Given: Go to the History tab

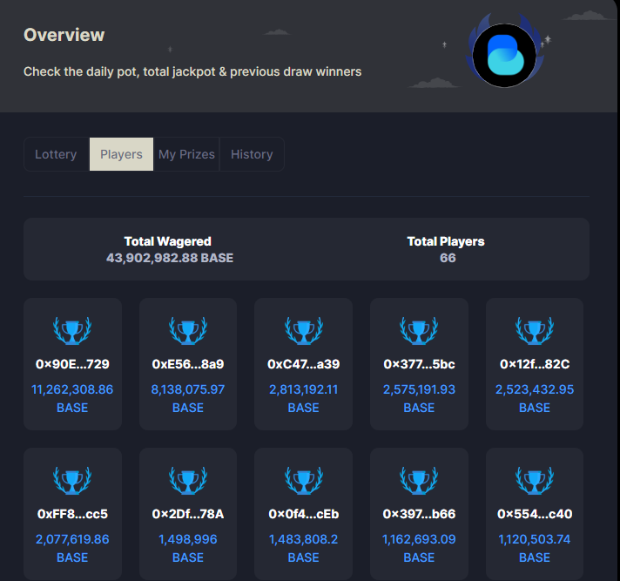Looking at the screenshot, I should (252, 154).
